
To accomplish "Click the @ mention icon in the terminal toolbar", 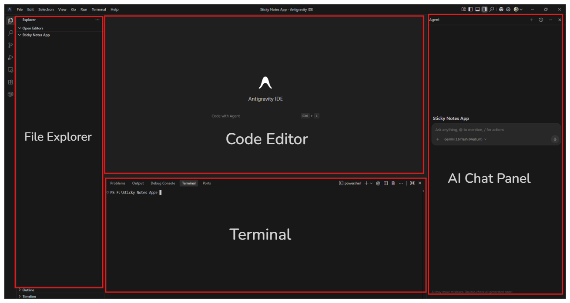I will [378, 183].
